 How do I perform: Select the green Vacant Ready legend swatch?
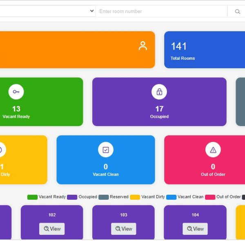(32, 197)
